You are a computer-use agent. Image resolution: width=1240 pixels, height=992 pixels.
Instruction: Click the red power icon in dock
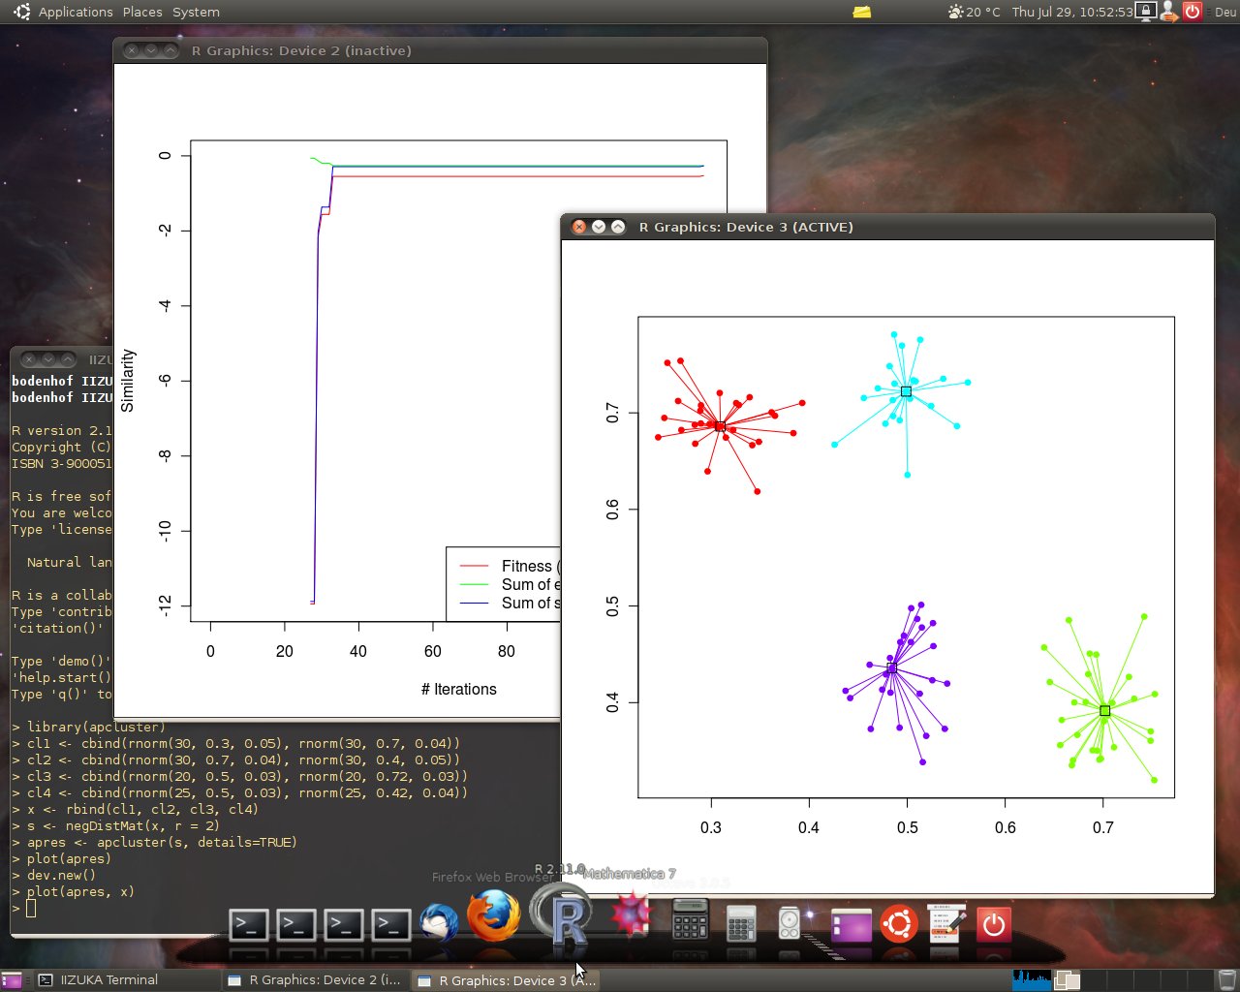tap(993, 924)
